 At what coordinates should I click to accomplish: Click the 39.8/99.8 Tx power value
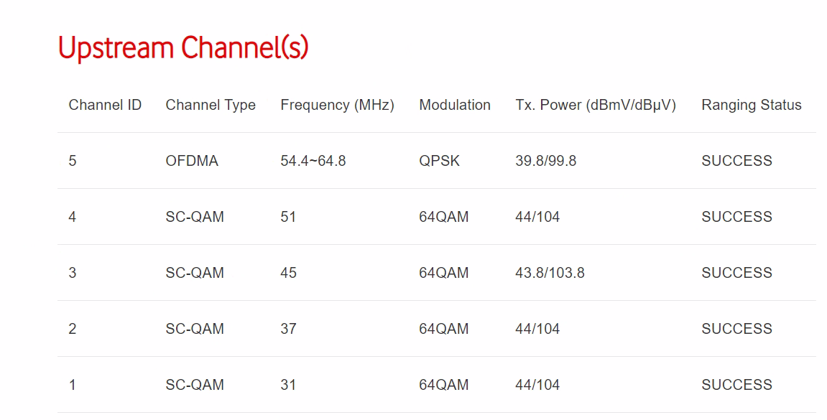coord(545,161)
